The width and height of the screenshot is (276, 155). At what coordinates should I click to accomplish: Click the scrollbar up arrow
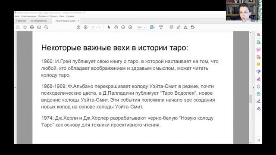pyautogui.click(x=251, y=33)
